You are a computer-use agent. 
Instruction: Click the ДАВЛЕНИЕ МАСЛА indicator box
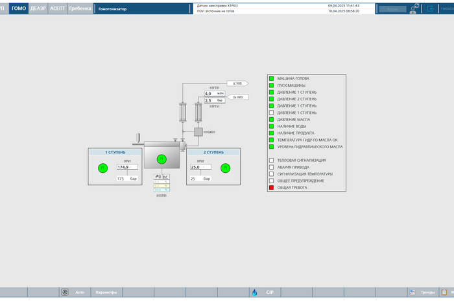click(271, 119)
